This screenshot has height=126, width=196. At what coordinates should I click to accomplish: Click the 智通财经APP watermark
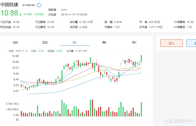tap(179, 121)
